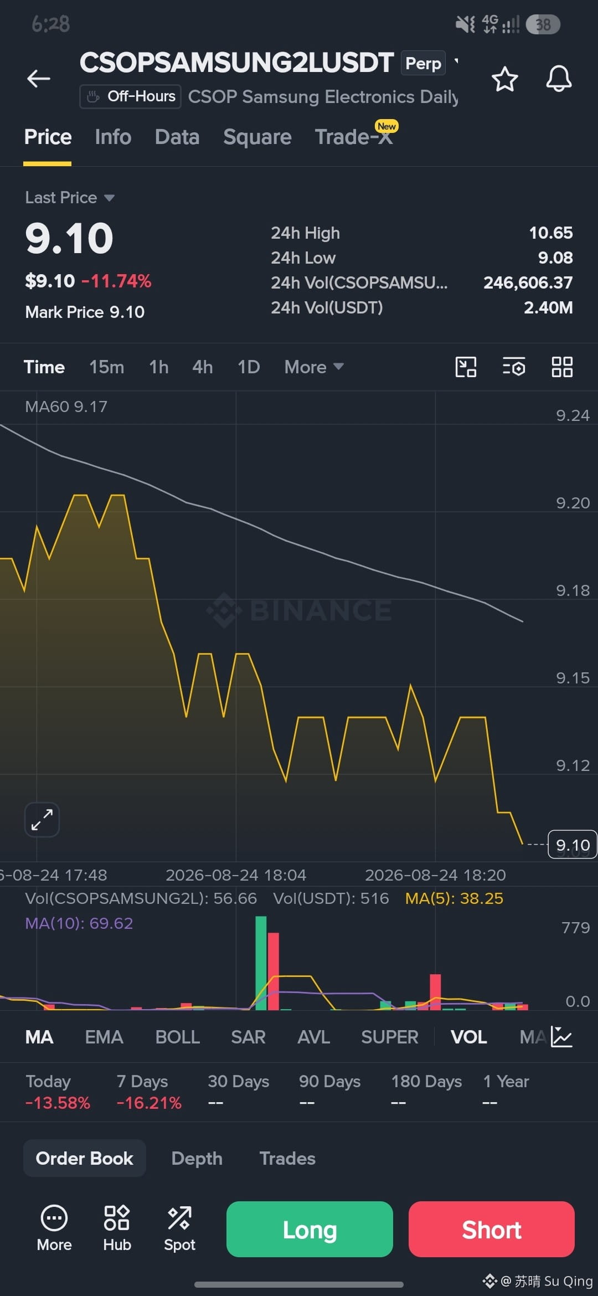This screenshot has height=1296, width=598.
Task: Select the Time chart interval
Action: [44, 367]
